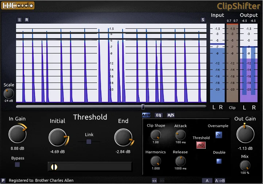Click the Clip meter column
This screenshot has width=263, height=184.
[x=232, y=63]
